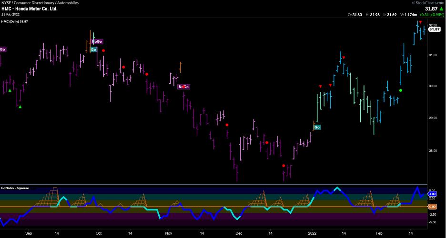Click the -5.00 oscillator axis label
Screen dimensions: 446x238
432,222
